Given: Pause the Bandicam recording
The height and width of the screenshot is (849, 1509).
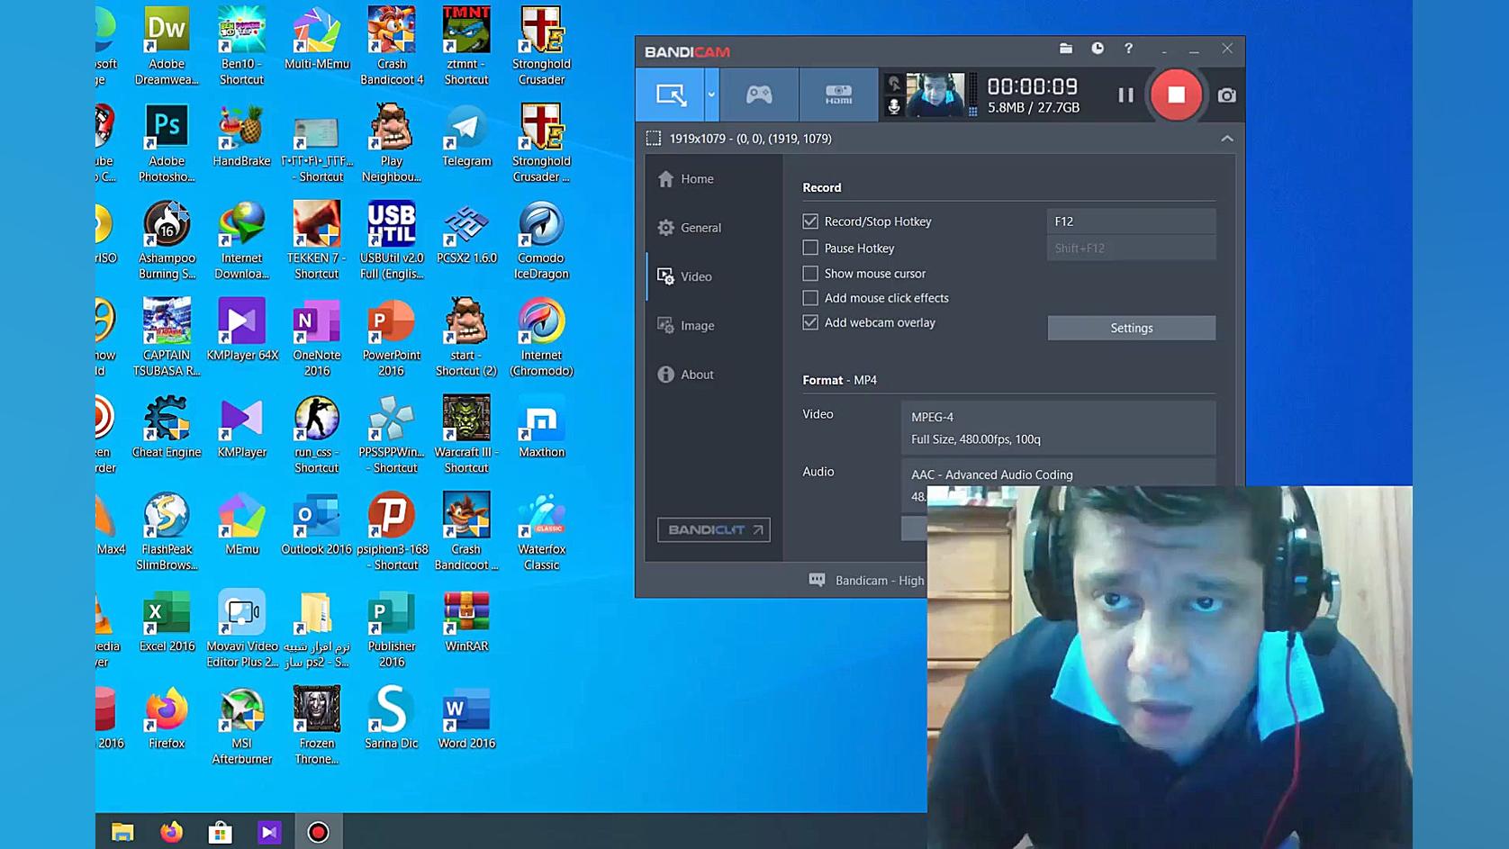Looking at the screenshot, I should tap(1125, 95).
